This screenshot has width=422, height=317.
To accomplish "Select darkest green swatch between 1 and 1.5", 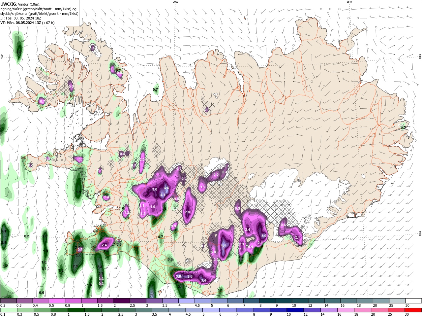I will 76,310.
